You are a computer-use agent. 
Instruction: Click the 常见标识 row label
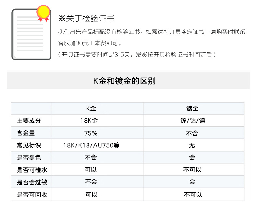click(29, 145)
